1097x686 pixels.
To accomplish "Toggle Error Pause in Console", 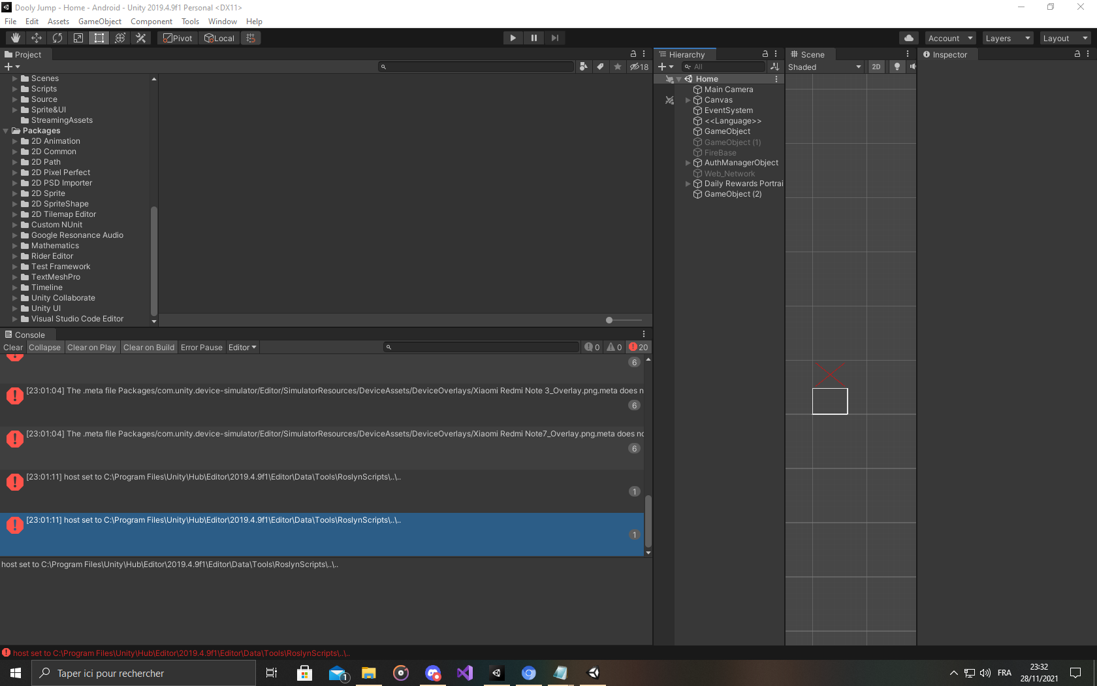I will (202, 348).
